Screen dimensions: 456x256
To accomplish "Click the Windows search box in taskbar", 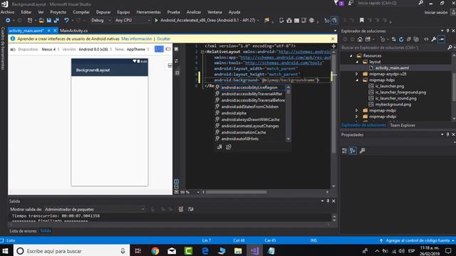I will (71, 251).
